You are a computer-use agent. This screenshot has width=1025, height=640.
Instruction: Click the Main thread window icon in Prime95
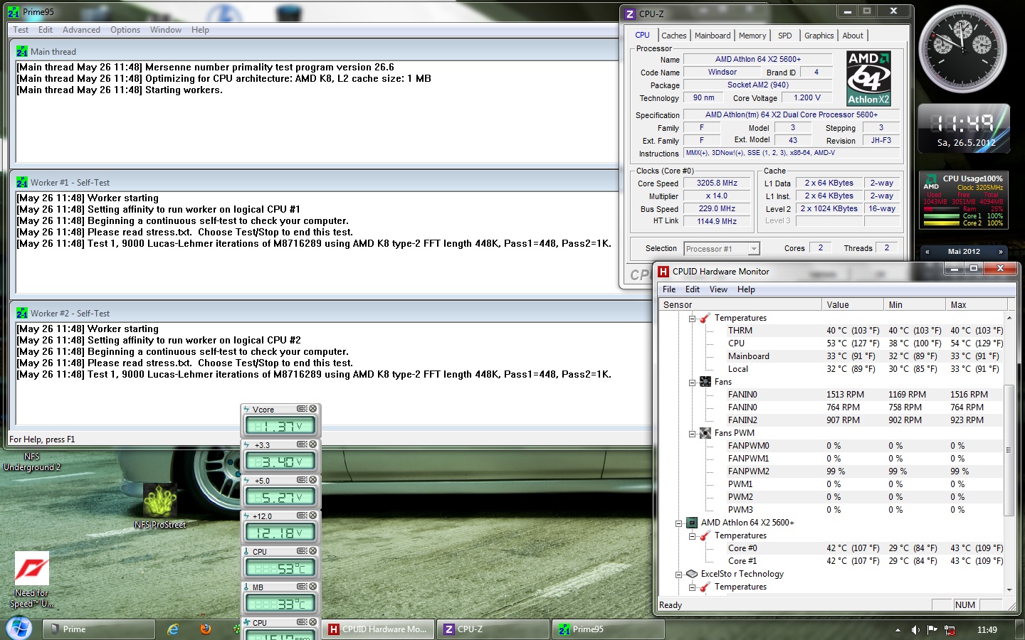coord(22,52)
